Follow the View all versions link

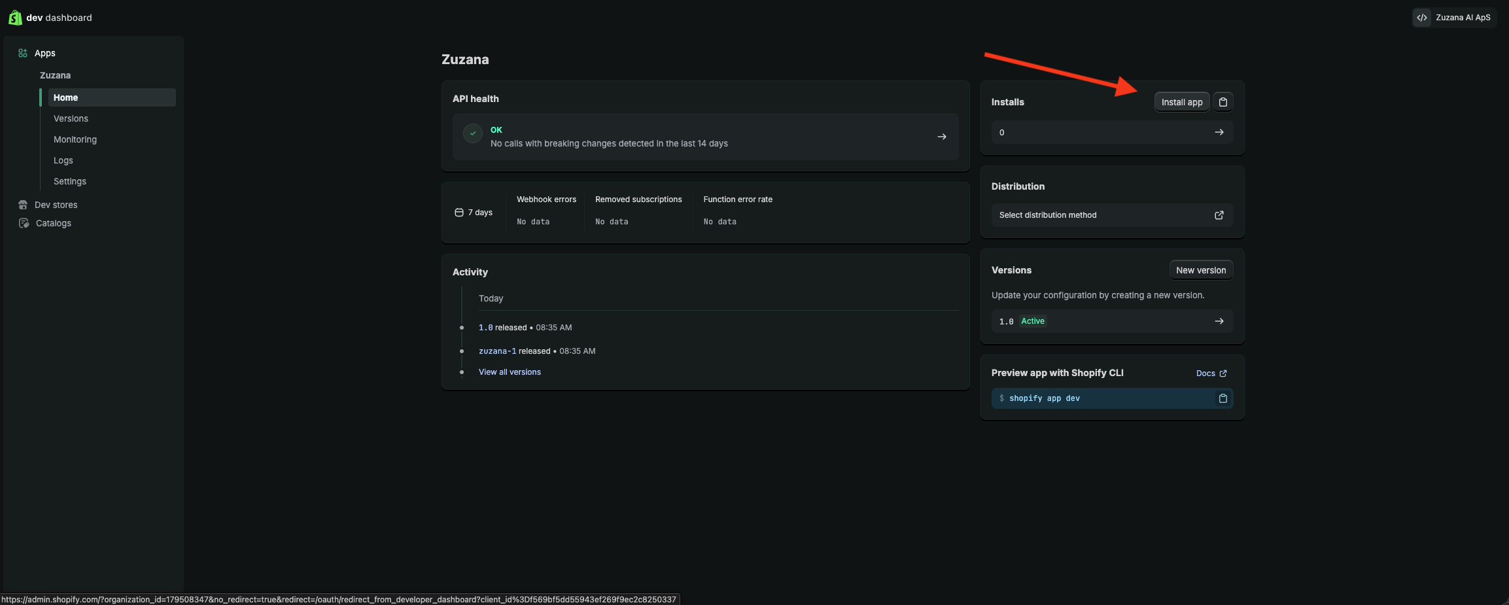tap(510, 372)
